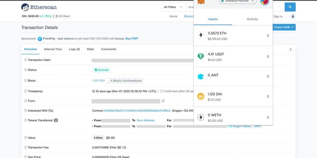Expand the 11.5573 ETH asset row chevron
This screenshot has height=158, width=317.
pos(268,35)
